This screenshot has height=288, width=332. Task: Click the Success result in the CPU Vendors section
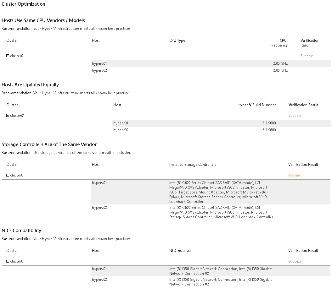click(x=307, y=56)
